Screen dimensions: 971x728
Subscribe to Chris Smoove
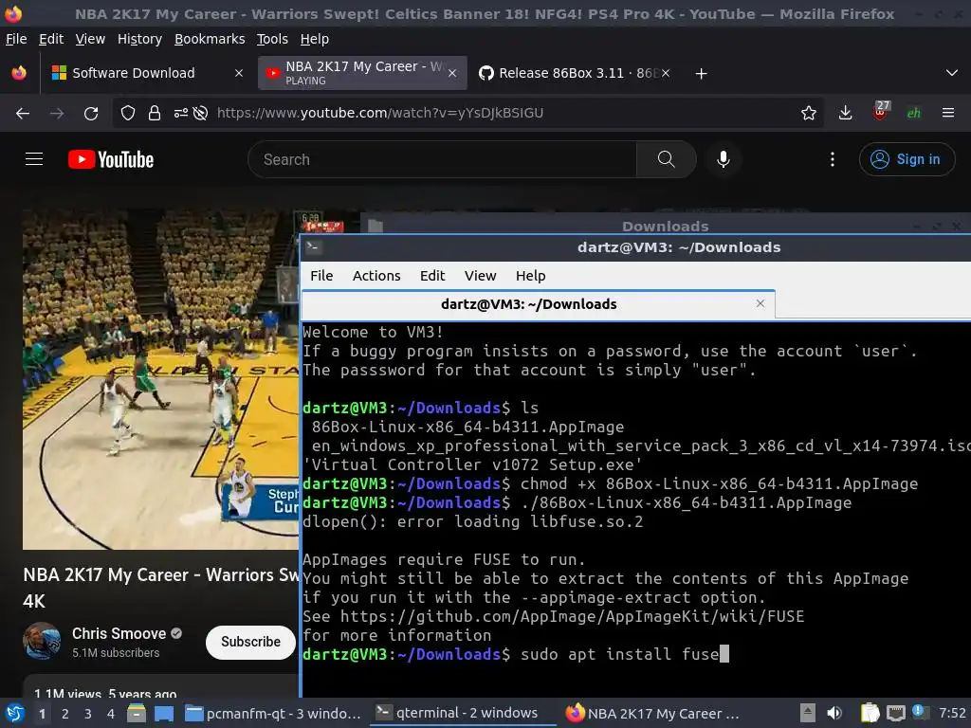tap(250, 642)
